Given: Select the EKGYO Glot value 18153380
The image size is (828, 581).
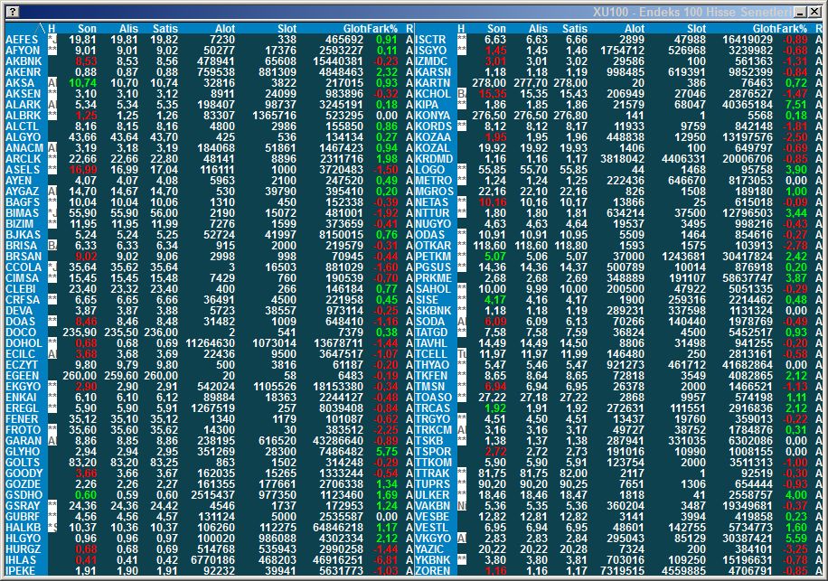Looking at the screenshot, I should tap(338, 386).
